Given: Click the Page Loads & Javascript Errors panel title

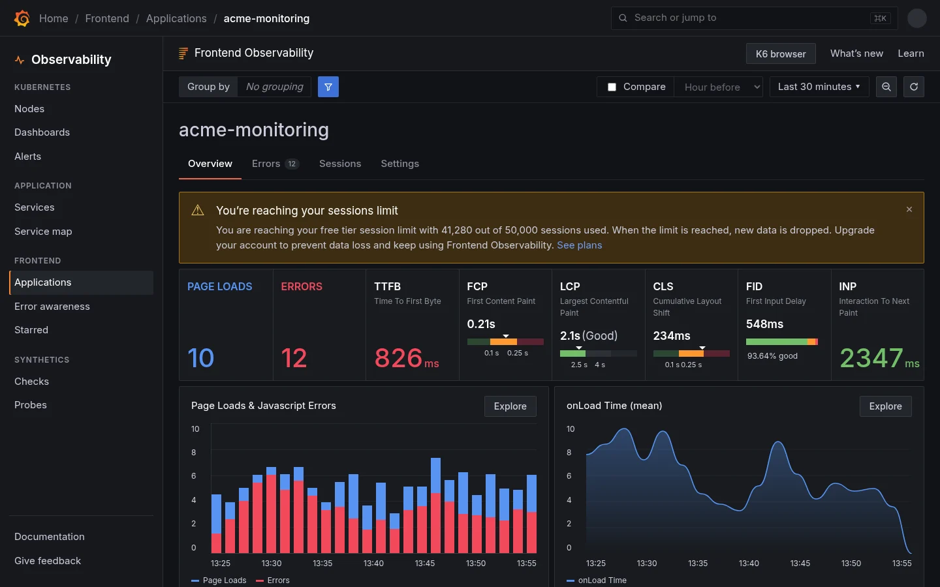Looking at the screenshot, I should click(x=264, y=406).
